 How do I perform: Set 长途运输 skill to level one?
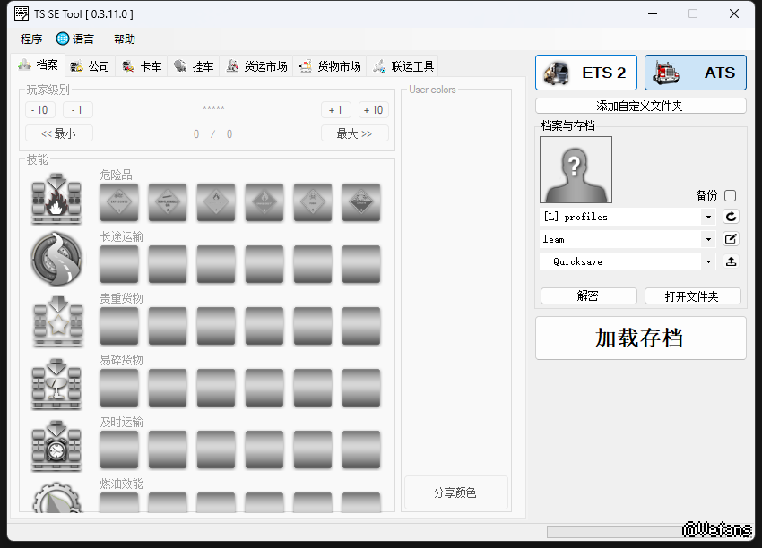point(119,264)
